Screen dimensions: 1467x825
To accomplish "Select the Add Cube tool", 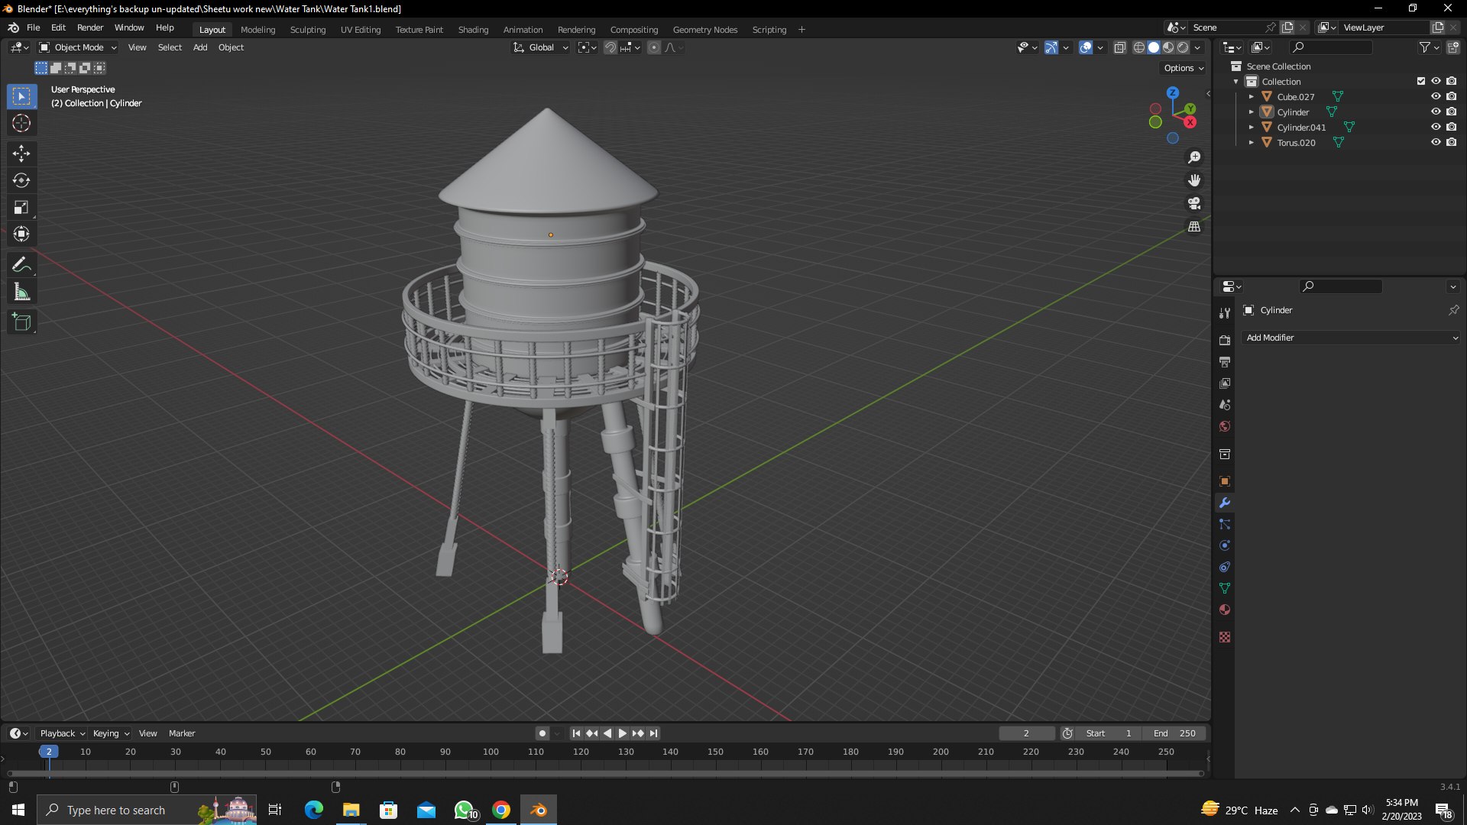I will point(21,322).
